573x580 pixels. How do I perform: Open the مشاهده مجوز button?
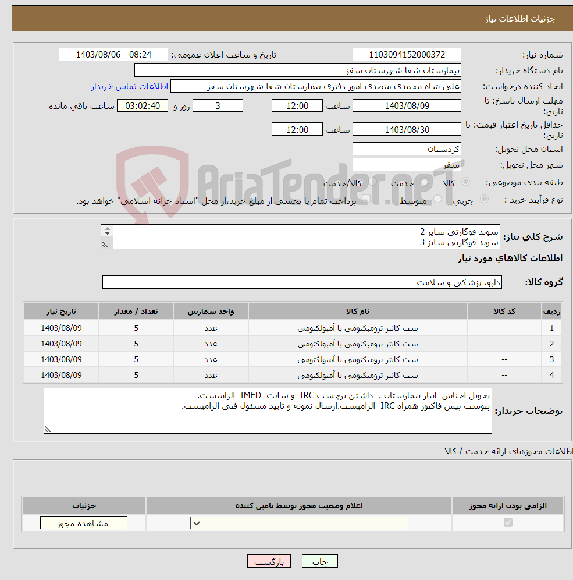[x=84, y=523]
